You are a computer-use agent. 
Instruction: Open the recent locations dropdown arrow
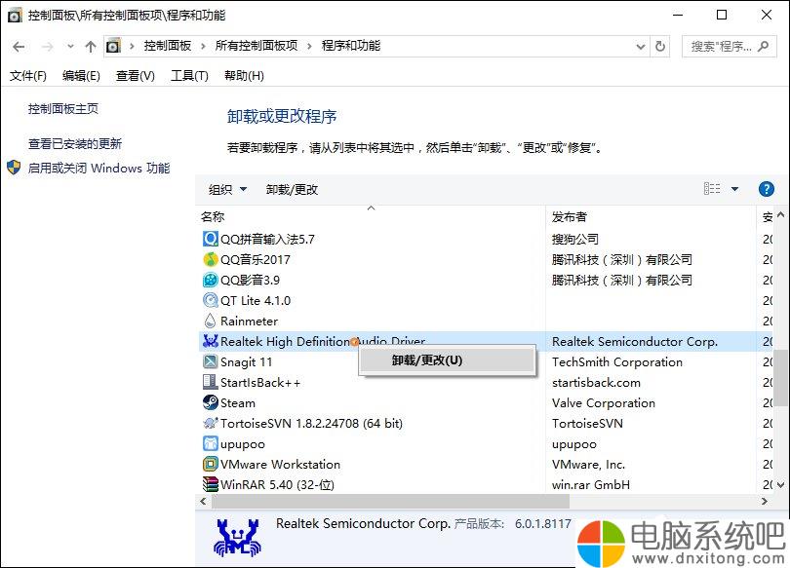[x=70, y=47]
